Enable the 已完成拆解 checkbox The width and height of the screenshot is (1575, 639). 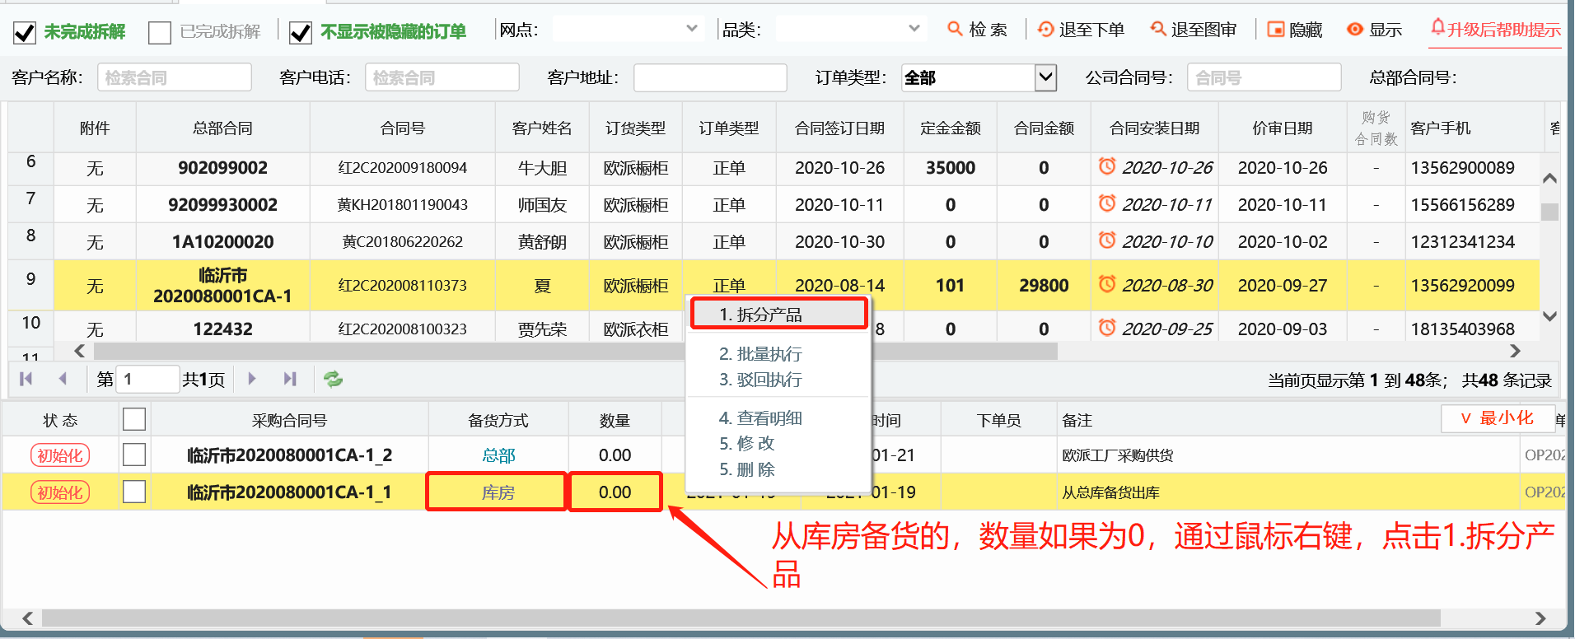(159, 32)
